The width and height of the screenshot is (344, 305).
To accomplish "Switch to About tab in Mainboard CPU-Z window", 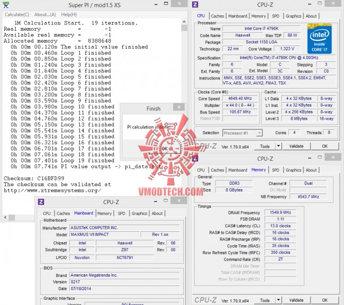I will [x=157, y=213].
